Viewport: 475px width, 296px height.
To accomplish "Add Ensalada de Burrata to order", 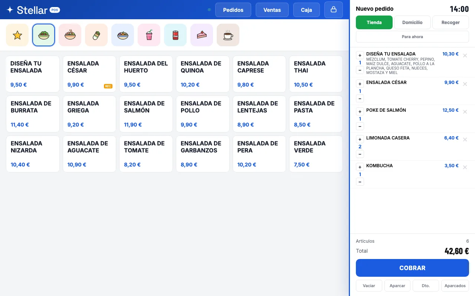I will point(33,114).
